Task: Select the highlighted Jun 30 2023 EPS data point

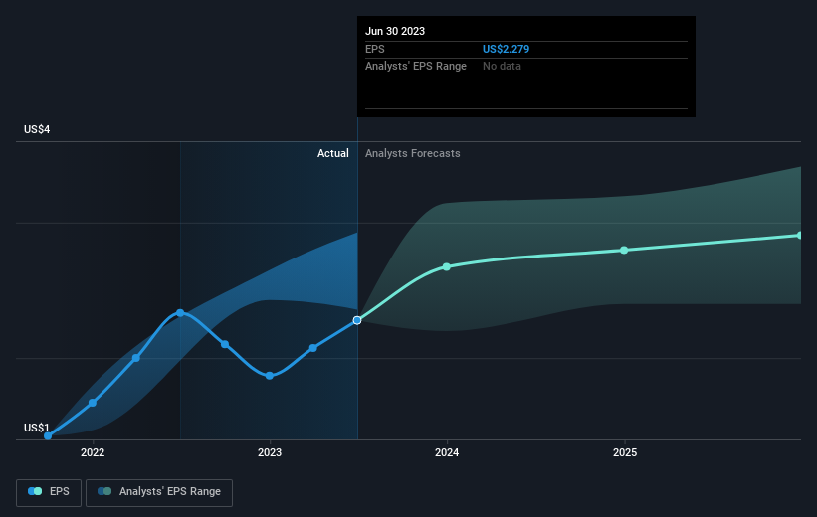Action: pos(357,320)
